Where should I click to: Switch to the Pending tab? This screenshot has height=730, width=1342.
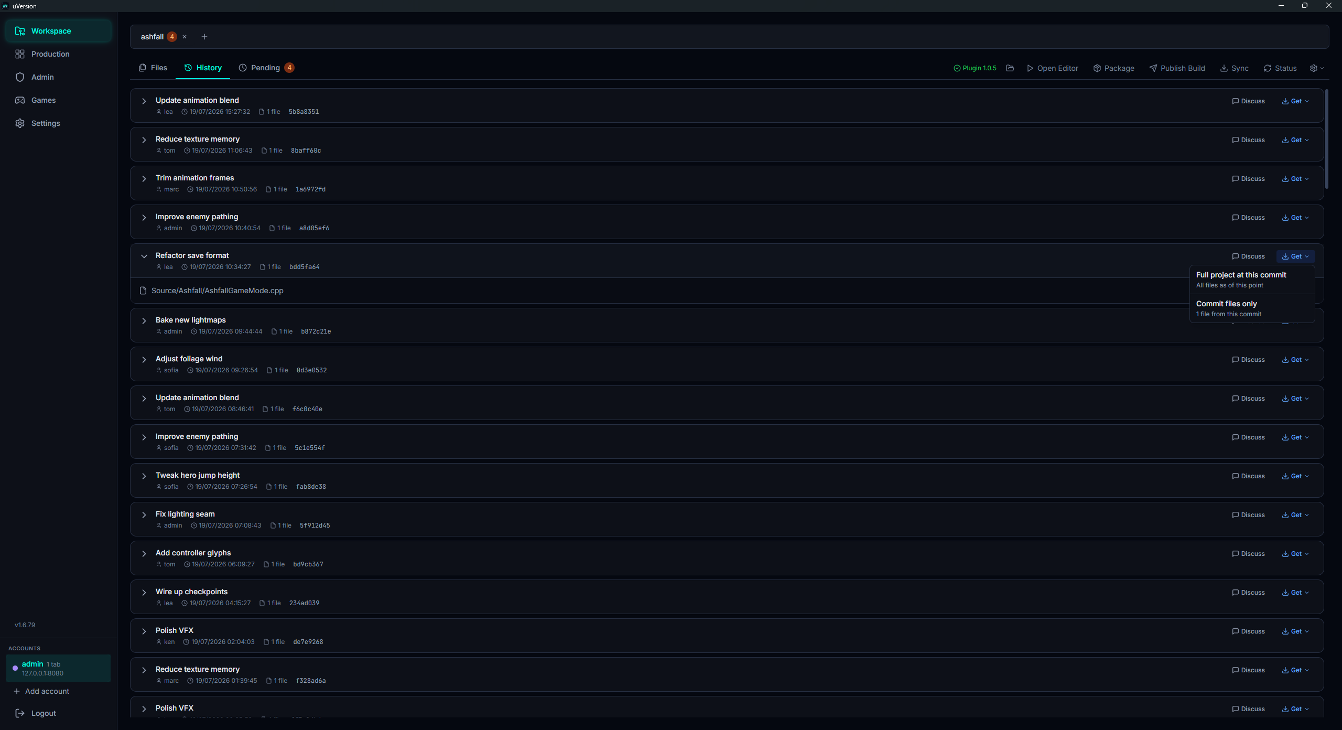coord(266,68)
